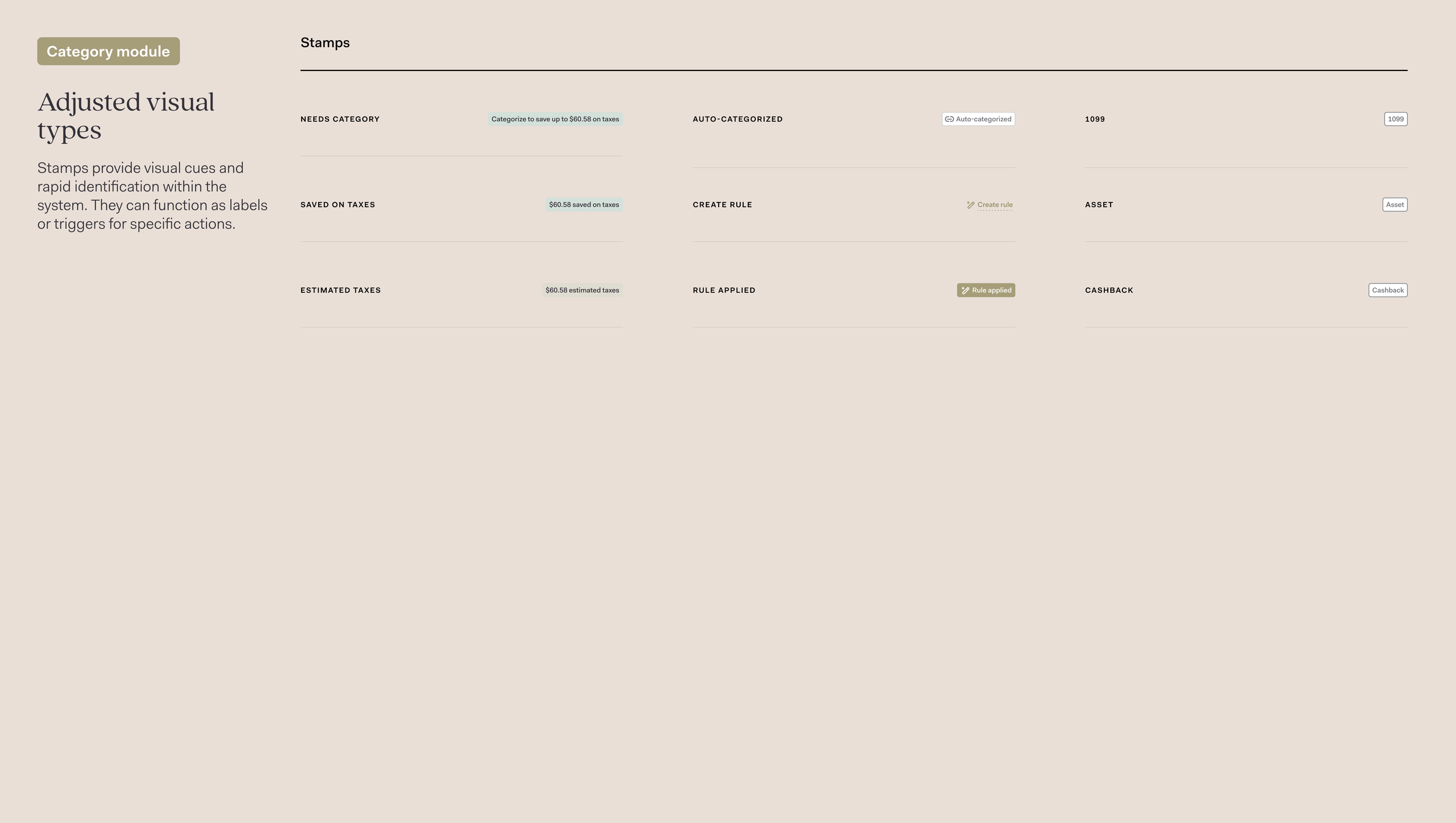The height and width of the screenshot is (823, 1456).
Task: Click the outlined 1099 stamp
Action: pyautogui.click(x=1395, y=119)
